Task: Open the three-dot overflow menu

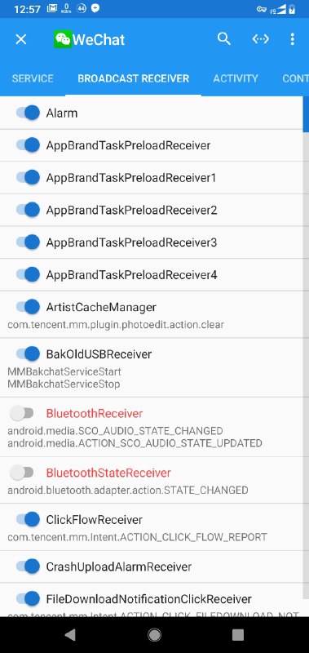Action: click(x=293, y=39)
